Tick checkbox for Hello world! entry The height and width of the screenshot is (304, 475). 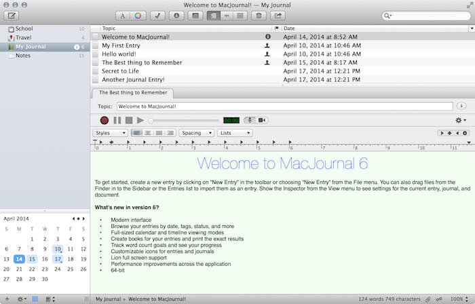(96, 54)
